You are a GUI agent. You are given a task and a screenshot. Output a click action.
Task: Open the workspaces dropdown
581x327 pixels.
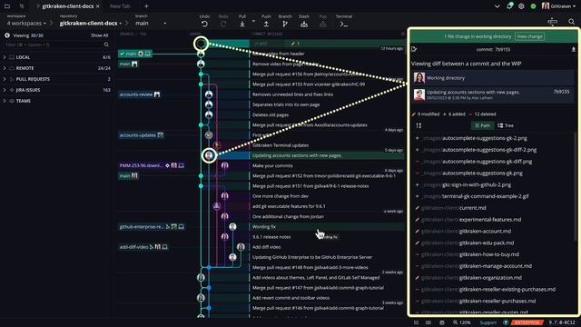tap(26, 24)
